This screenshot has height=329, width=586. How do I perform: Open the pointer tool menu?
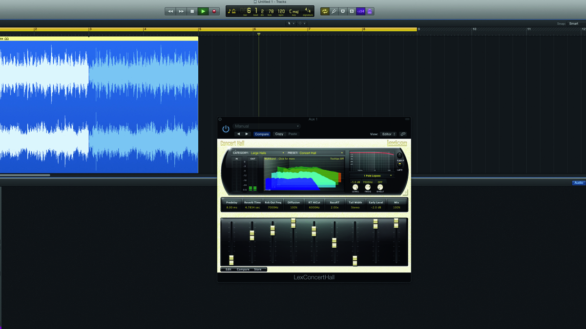pyautogui.click(x=291, y=23)
